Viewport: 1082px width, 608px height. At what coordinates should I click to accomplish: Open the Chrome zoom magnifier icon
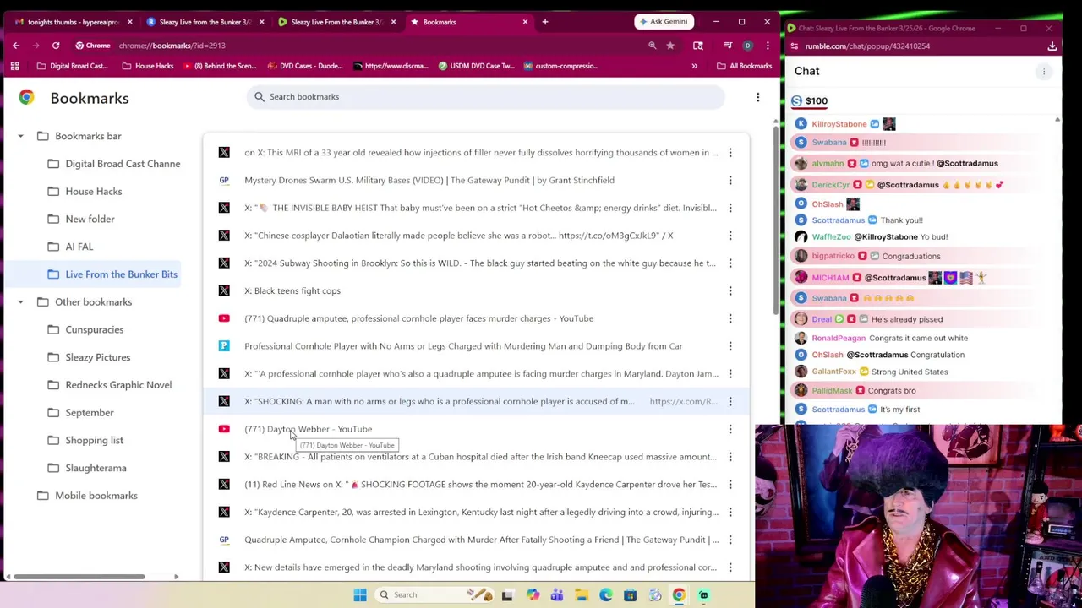tap(652, 46)
